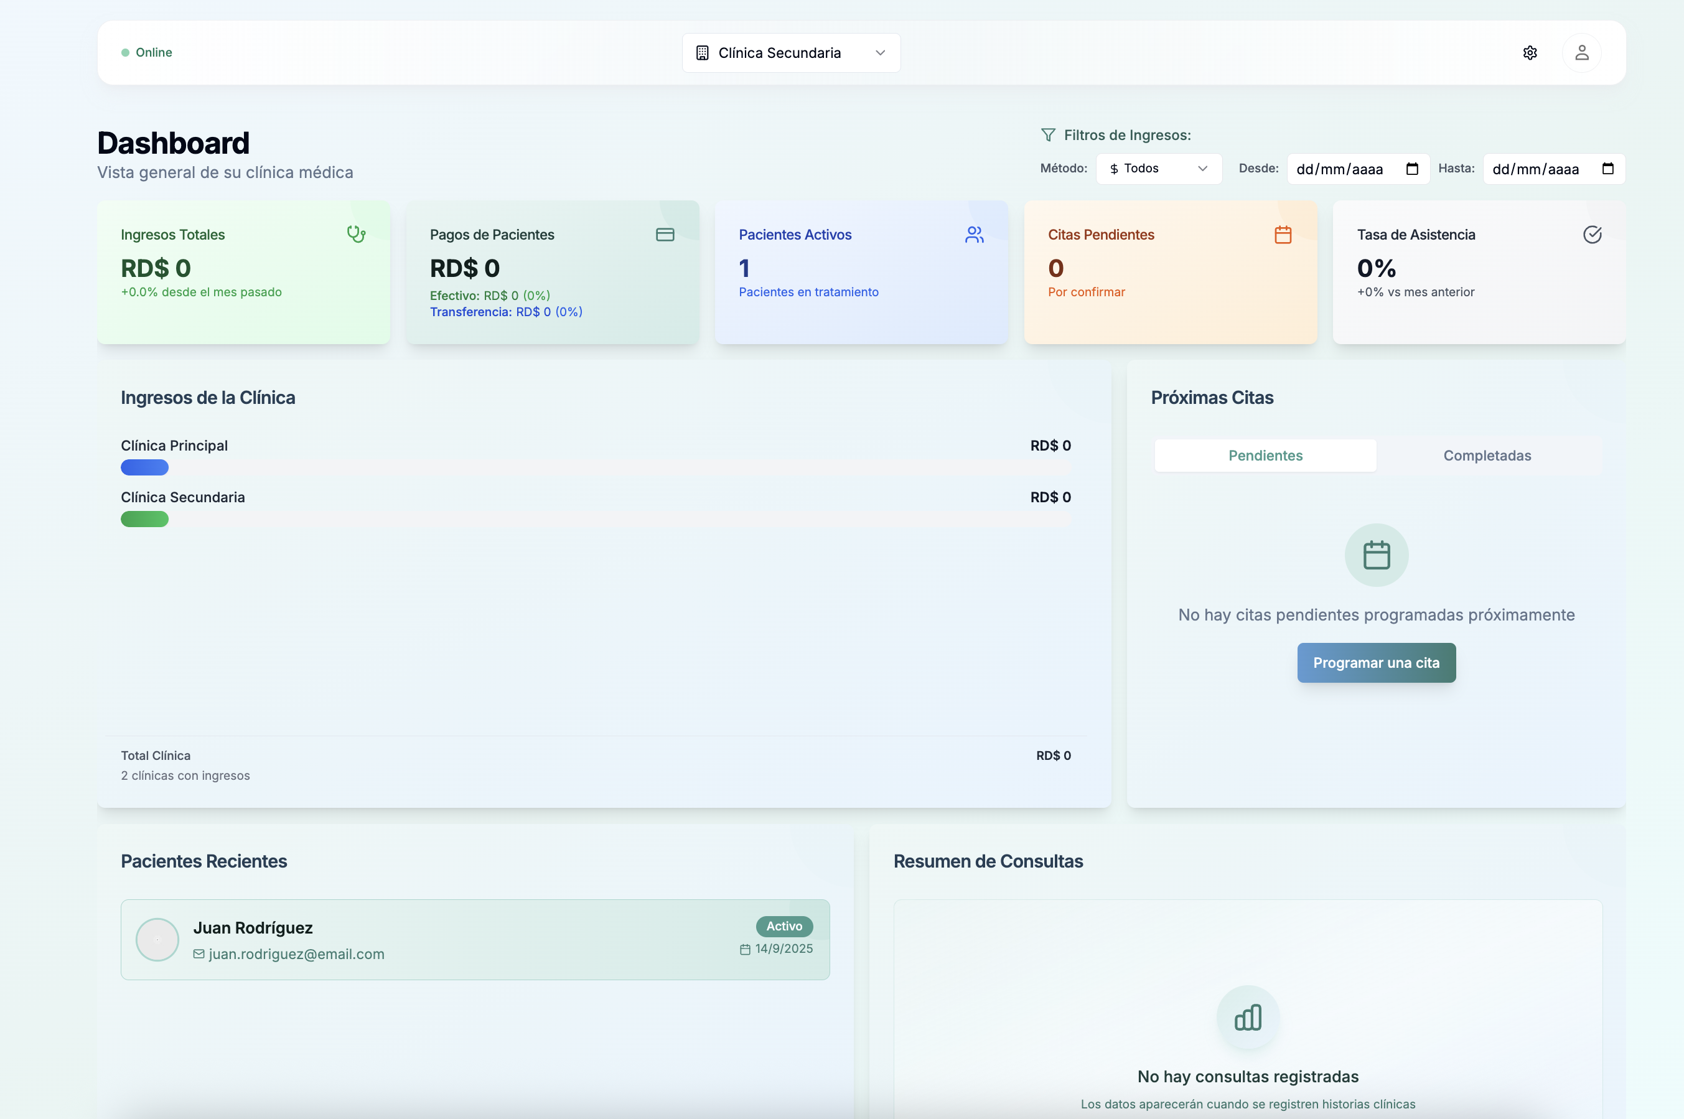
Task: Select the Pendientes tab
Action: pos(1265,456)
